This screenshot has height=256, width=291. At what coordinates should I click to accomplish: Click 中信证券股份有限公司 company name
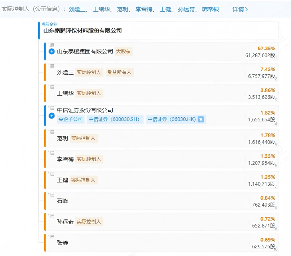tap(85, 110)
